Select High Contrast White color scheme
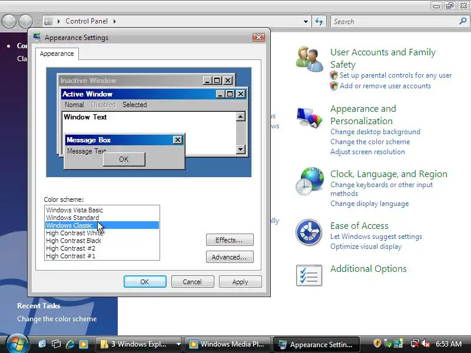This screenshot has height=353, width=471. click(x=102, y=233)
